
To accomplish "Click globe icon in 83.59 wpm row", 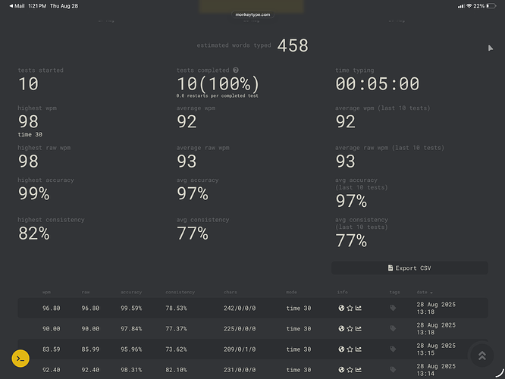I will [x=341, y=349].
